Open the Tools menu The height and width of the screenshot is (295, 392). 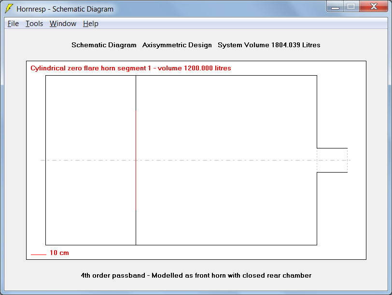34,24
